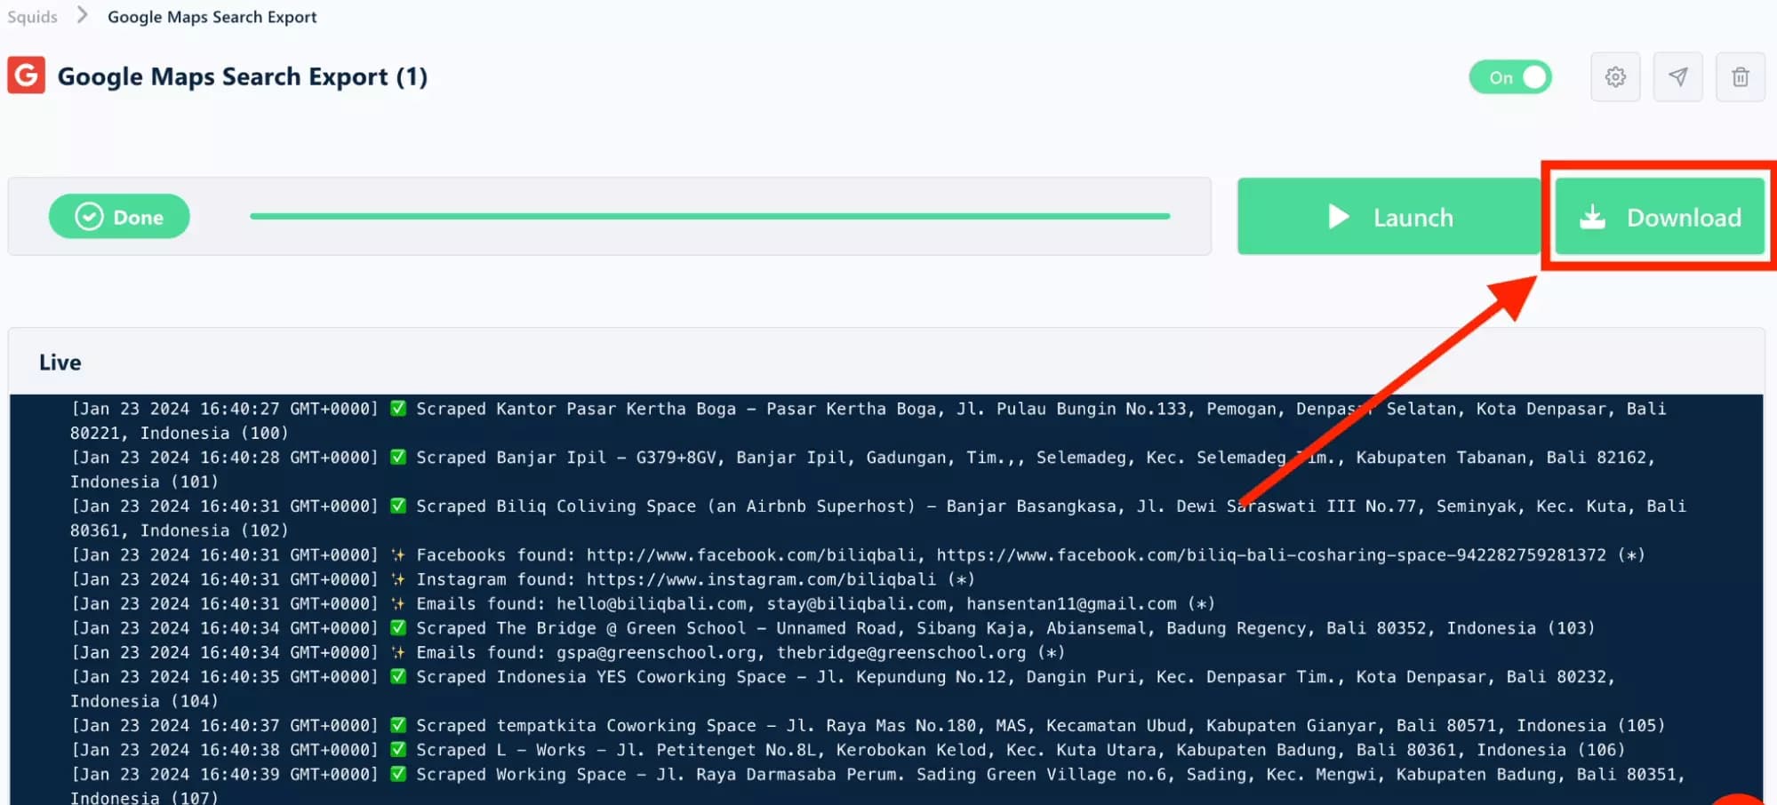Click the Emails found gspa@greenschool.org line
This screenshot has height=805, width=1777.
(x=568, y=652)
